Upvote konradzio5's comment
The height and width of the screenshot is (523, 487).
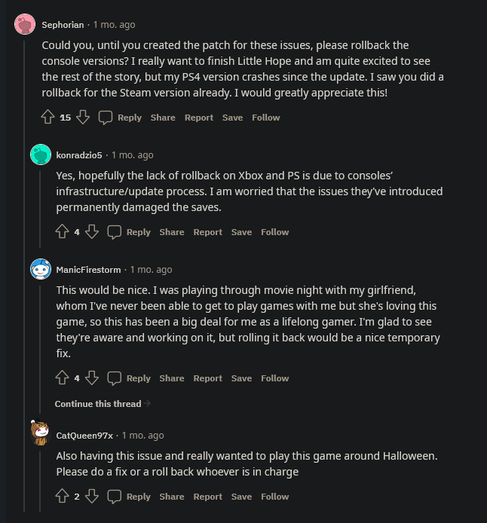(x=62, y=231)
